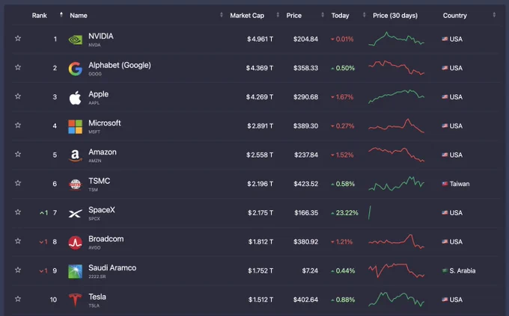Click the Amazon logo icon
The width and height of the screenshot is (509, 316).
[76, 155]
